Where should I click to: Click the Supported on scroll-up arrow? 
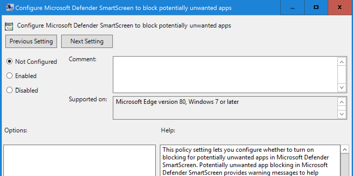[x=342, y=102]
